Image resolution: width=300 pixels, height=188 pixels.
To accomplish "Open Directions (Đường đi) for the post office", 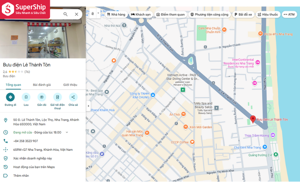I will (10, 97).
